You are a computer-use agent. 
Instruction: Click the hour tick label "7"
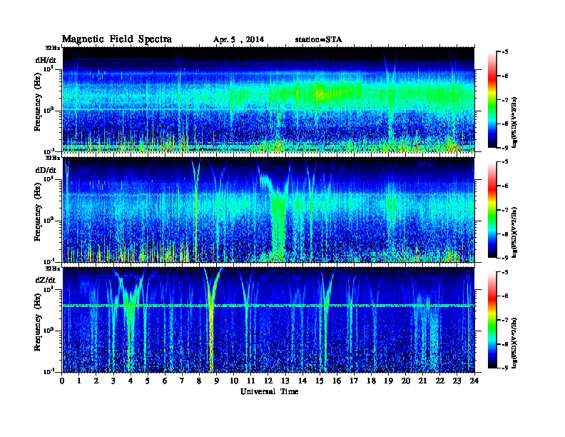pyautogui.click(x=182, y=381)
